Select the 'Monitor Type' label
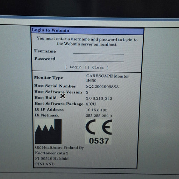 (x=49, y=78)
